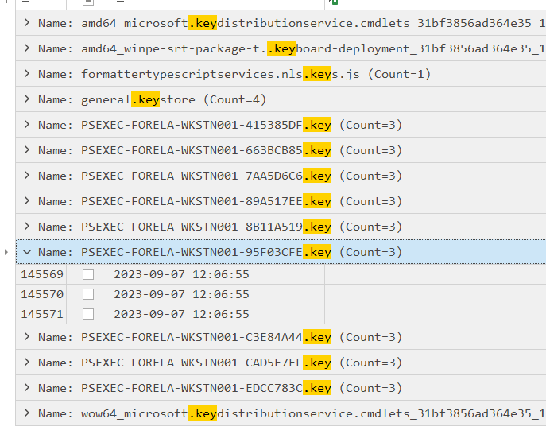Tick the checkbox in row 145571
This screenshot has height=446, width=546.
coord(88,314)
